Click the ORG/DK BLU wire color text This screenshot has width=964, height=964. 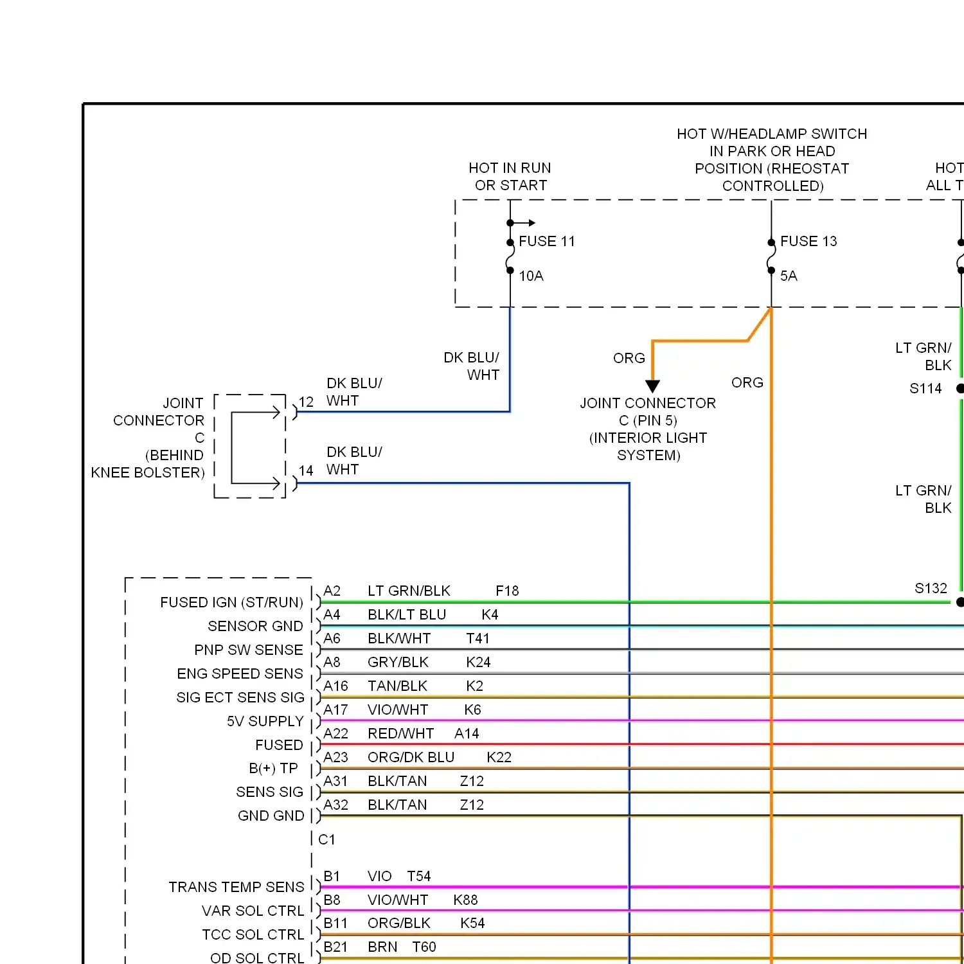411,757
